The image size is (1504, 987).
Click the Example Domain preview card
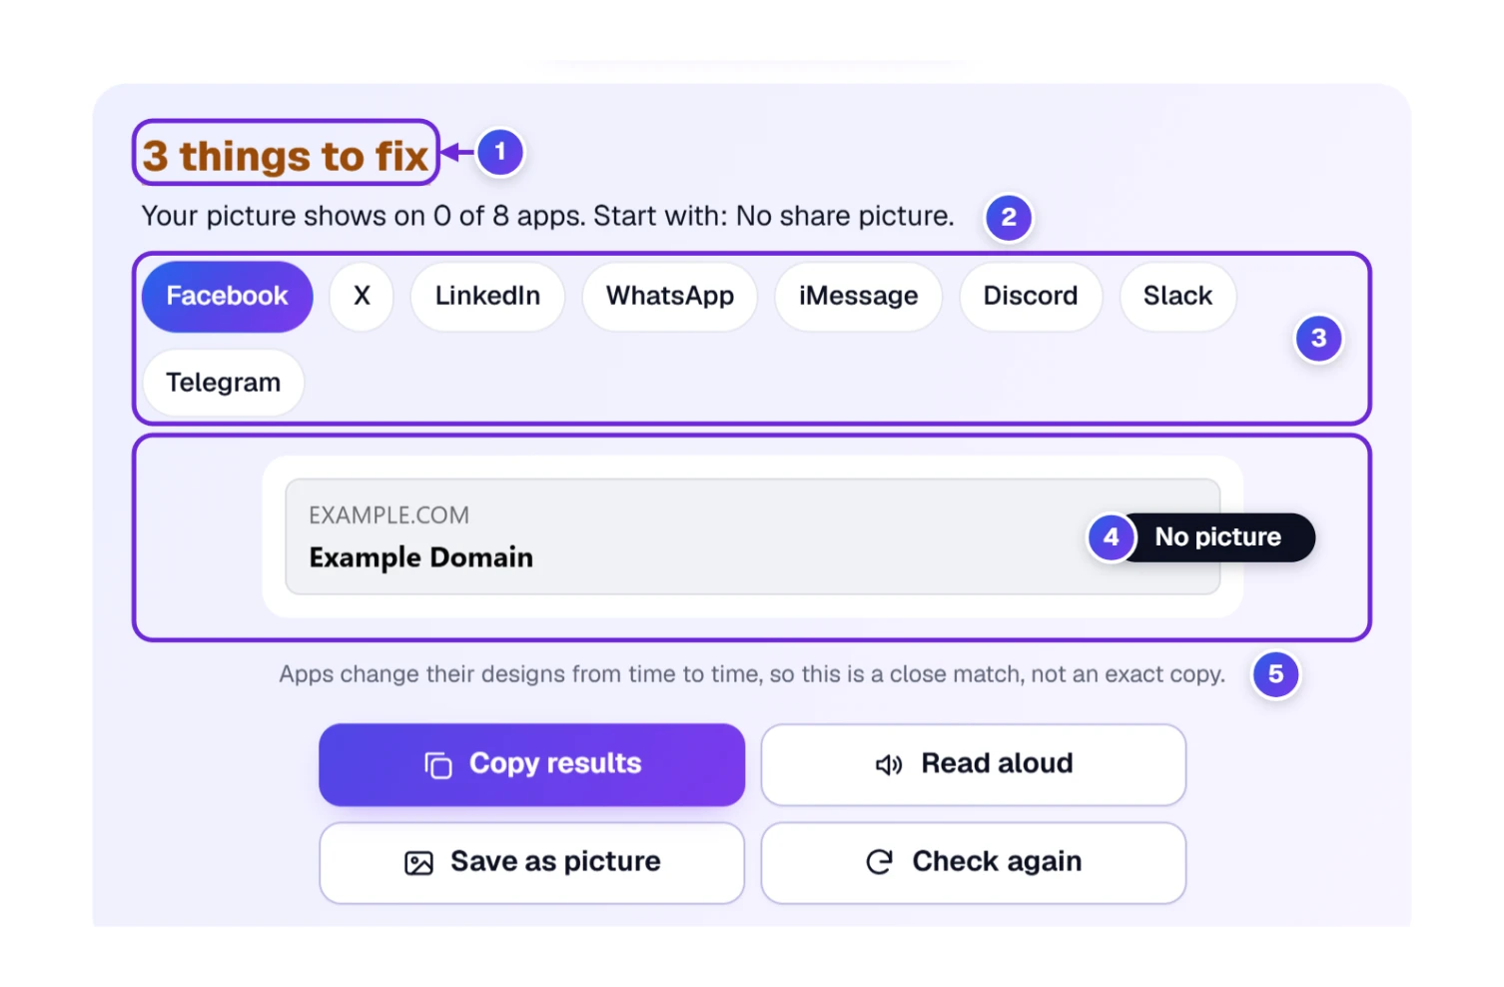pos(753,537)
